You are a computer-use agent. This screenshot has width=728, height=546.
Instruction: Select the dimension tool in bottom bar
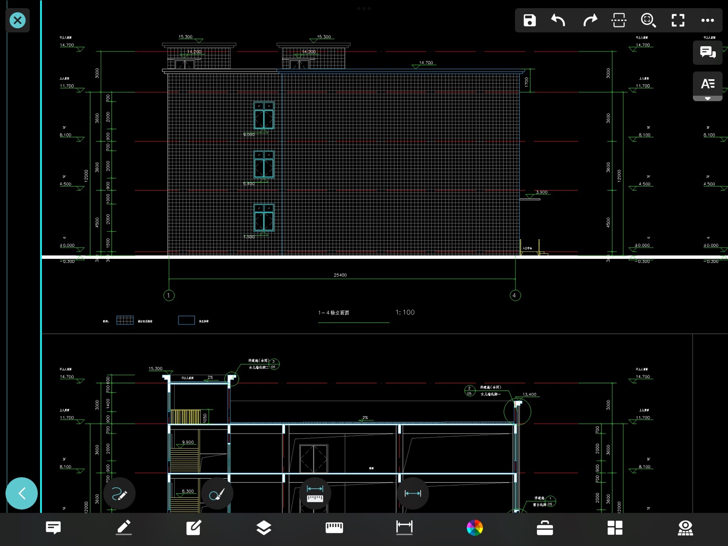pyautogui.click(x=404, y=528)
